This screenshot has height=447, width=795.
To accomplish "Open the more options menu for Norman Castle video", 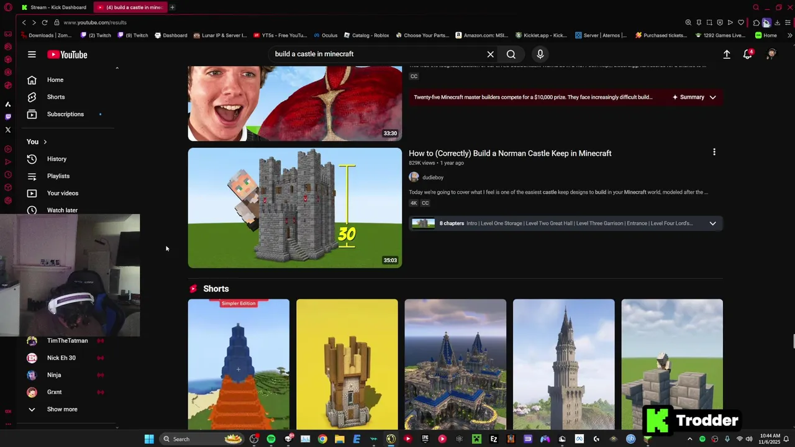I will (x=714, y=152).
